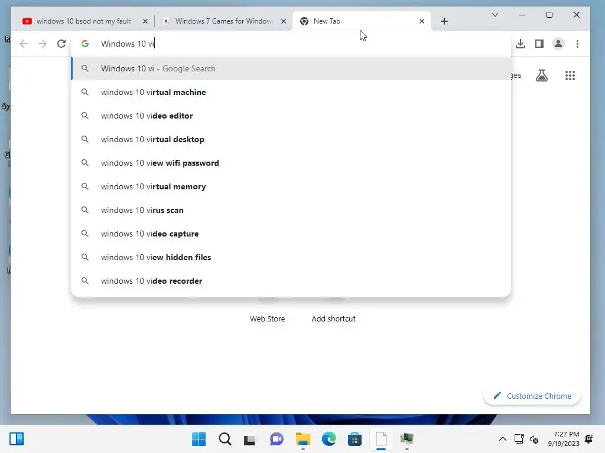Open the Search Labs flask icon
The width and height of the screenshot is (605, 453).
coord(542,75)
